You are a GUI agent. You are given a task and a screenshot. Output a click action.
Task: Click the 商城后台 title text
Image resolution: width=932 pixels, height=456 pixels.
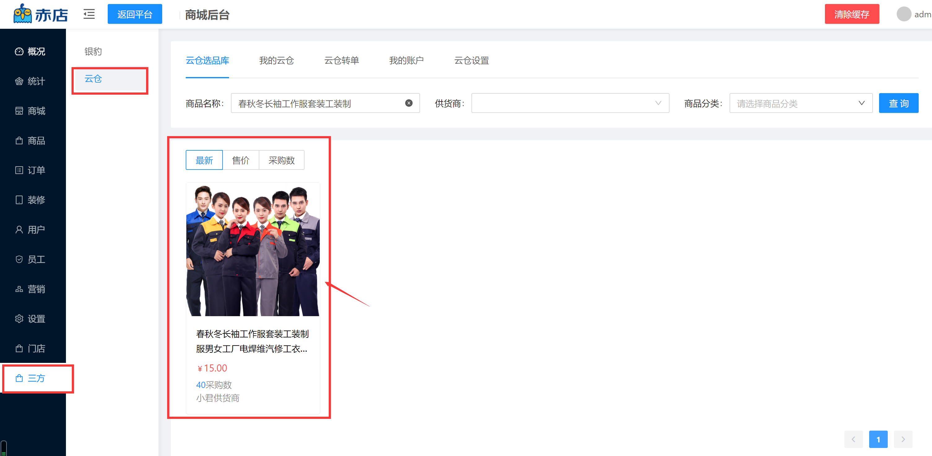click(x=207, y=15)
